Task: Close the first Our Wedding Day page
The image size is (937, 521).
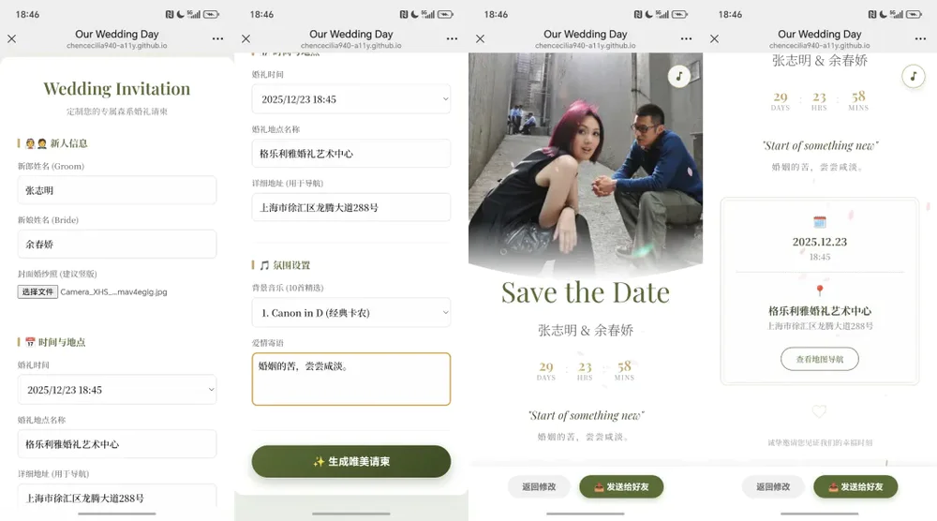Action: point(12,38)
